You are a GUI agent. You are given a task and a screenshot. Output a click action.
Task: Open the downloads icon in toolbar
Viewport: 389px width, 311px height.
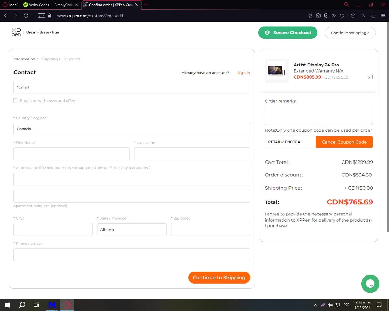click(373, 16)
